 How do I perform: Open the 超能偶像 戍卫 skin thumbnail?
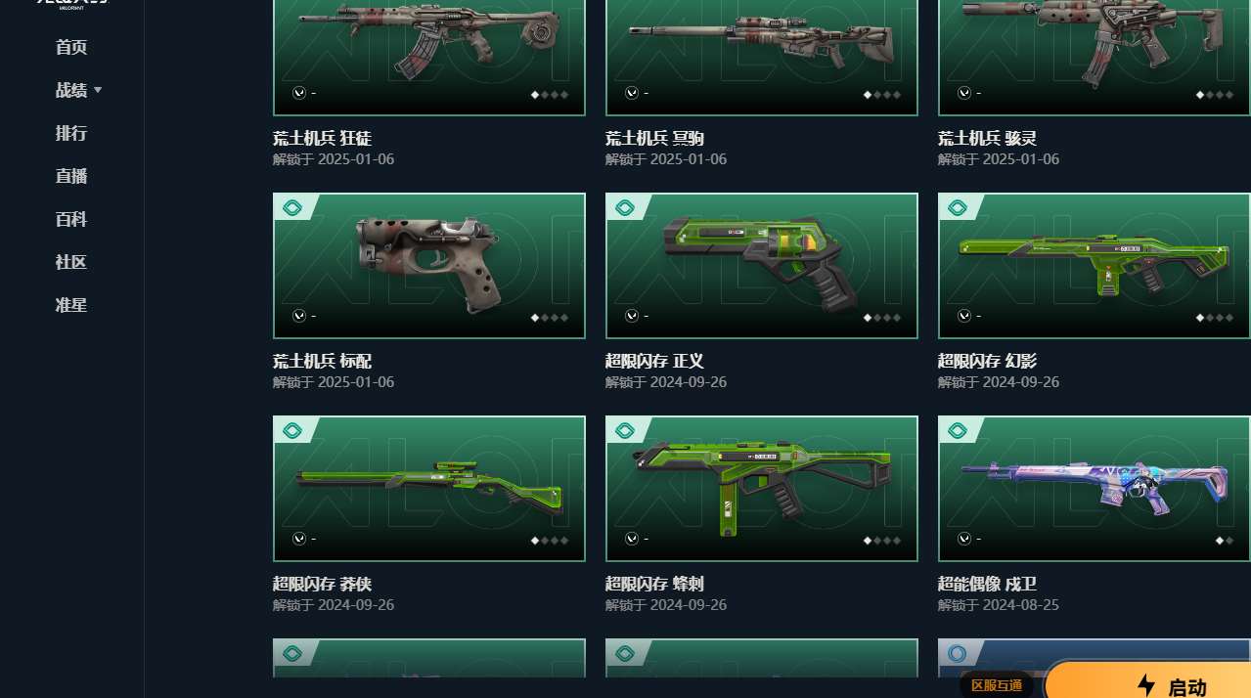pyautogui.click(x=1094, y=489)
